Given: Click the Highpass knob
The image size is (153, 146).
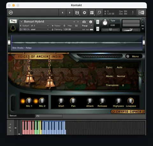Looking at the screenshot, I should coord(119,101).
